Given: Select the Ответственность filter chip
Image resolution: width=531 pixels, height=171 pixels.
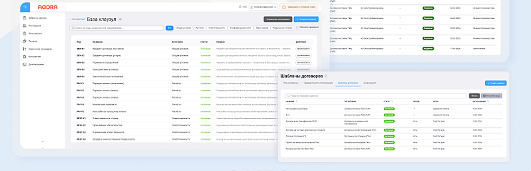Looking at the screenshot, I should tap(216, 28).
